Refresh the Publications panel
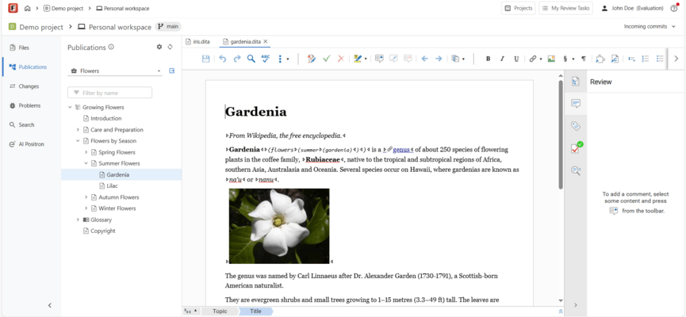 tap(170, 48)
